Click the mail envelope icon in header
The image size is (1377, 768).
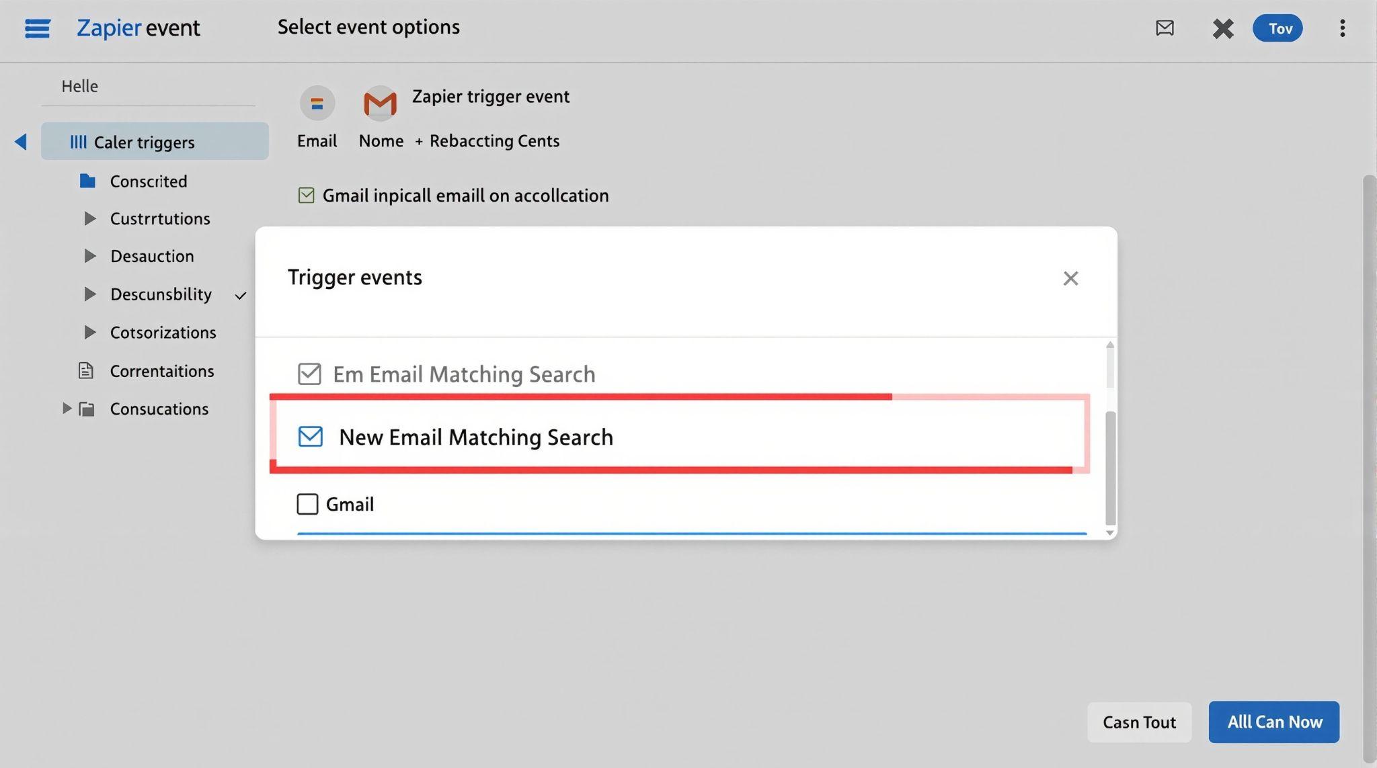(x=1165, y=28)
